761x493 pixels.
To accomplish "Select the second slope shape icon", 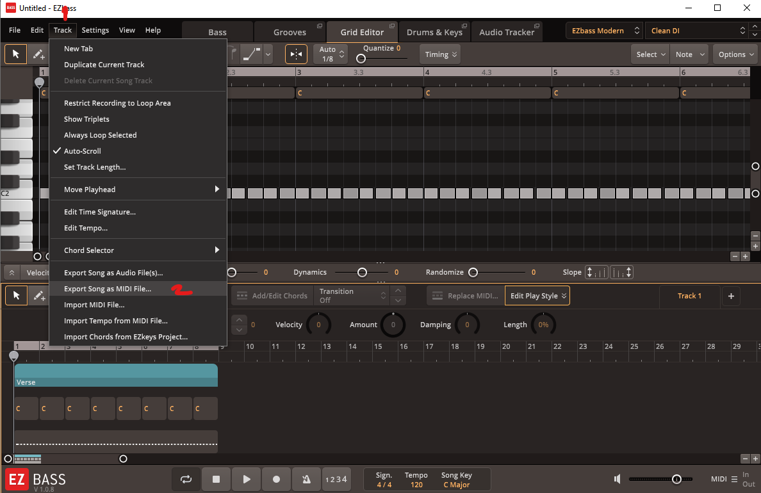I will [622, 272].
